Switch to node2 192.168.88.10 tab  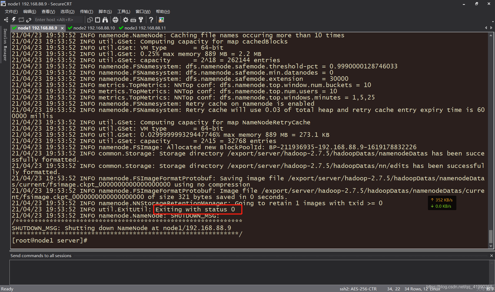pos(91,28)
